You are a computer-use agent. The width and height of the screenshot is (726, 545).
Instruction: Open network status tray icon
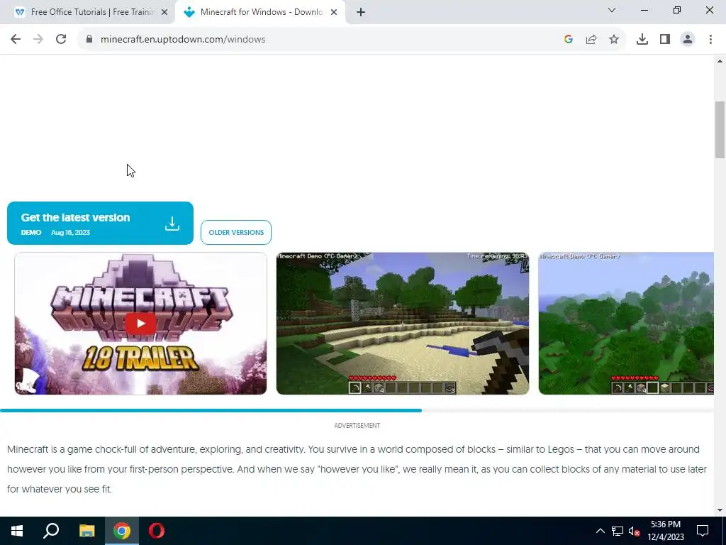point(618,531)
